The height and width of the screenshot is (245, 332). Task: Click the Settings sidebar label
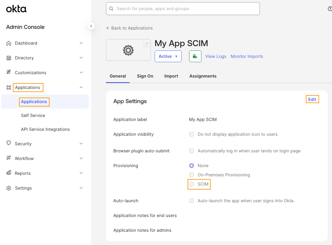[x=23, y=188]
